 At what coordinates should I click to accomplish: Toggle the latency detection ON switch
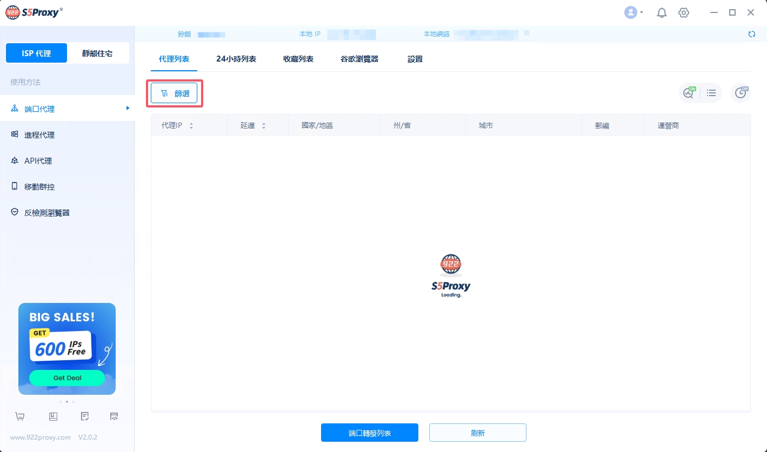[x=689, y=93]
